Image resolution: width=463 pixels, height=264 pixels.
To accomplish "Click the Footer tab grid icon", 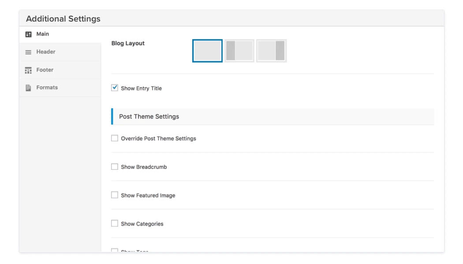I will click(28, 70).
